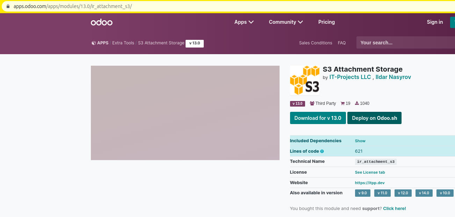Expand the Apps dropdown menu
The width and height of the screenshot is (455, 217).
pyautogui.click(x=244, y=22)
